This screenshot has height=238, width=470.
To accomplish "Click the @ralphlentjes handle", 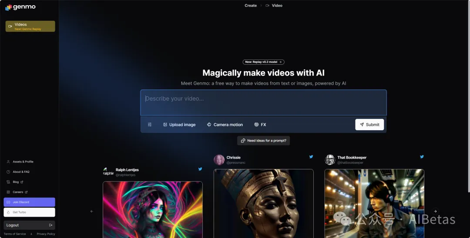I will (x=126, y=175).
